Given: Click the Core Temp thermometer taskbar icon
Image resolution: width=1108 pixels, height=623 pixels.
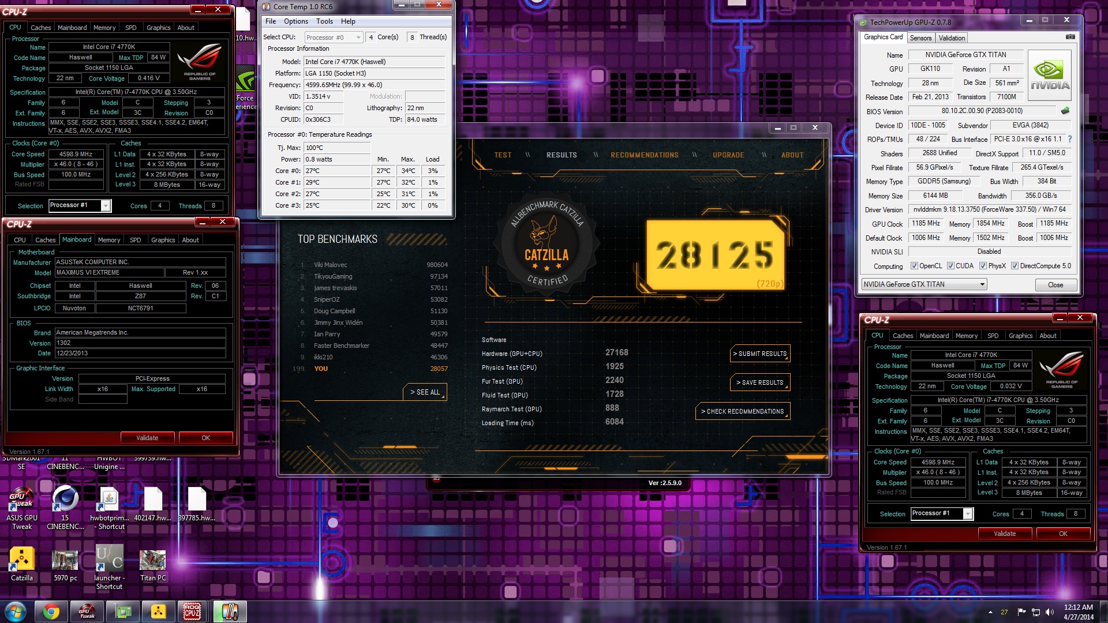Looking at the screenshot, I should click(x=229, y=611).
